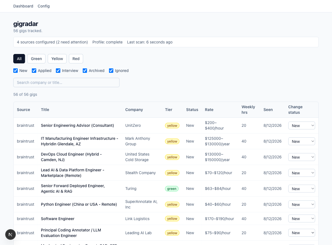The width and height of the screenshot is (332, 245).
Task: Open Senior Forward Deployed Engineer gig title
Action: 73,189
